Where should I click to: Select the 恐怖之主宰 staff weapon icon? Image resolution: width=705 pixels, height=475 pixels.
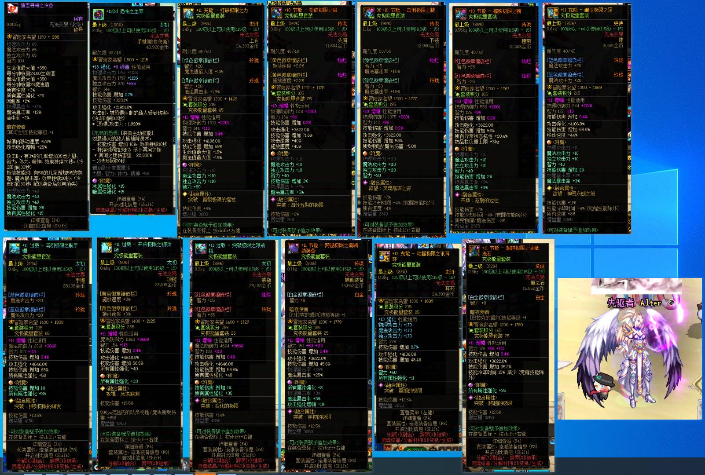pyautogui.click(x=99, y=14)
